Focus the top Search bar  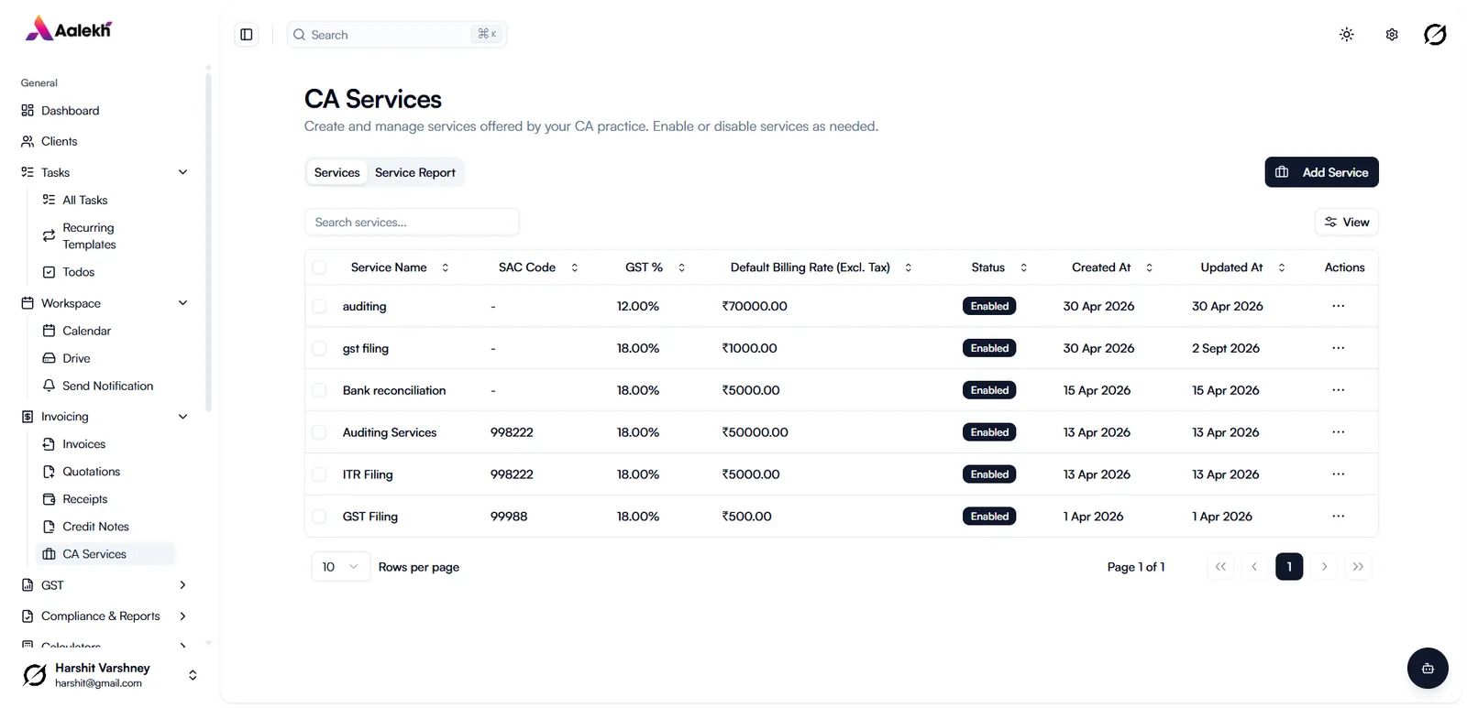396,35
